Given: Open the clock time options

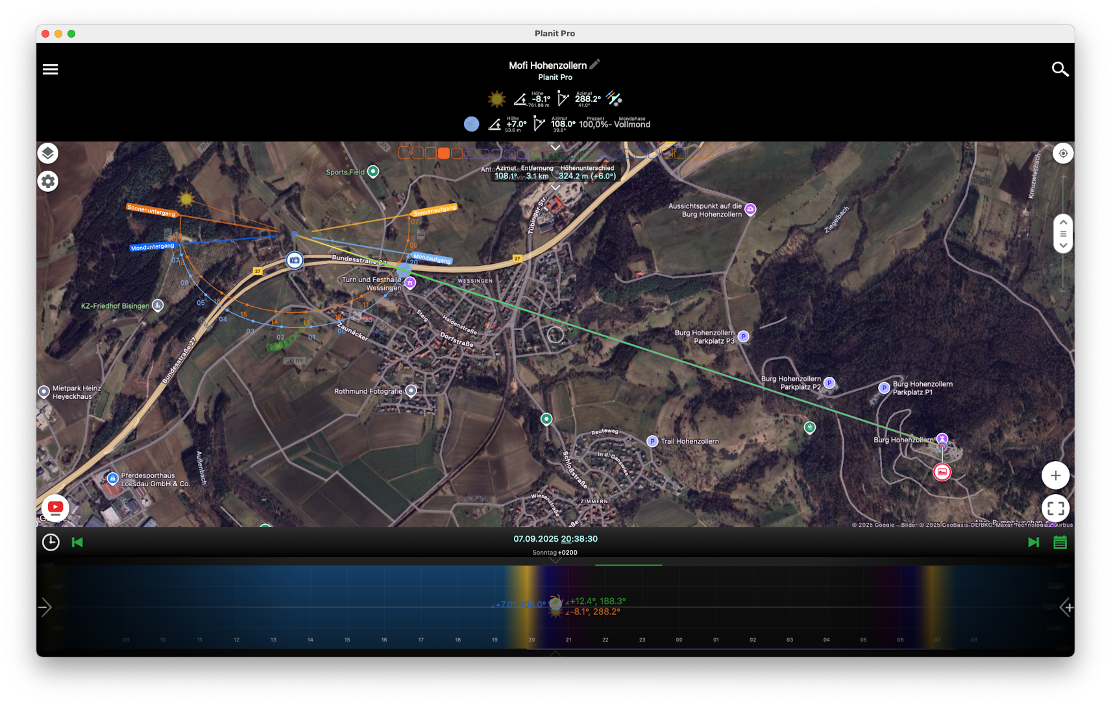Looking at the screenshot, I should click(51, 542).
